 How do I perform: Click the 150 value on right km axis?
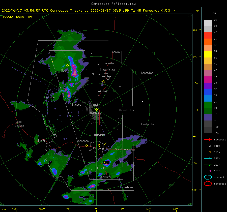195,30
